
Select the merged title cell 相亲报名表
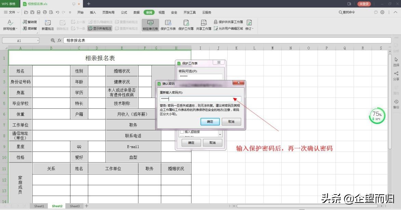[x=100, y=58]
